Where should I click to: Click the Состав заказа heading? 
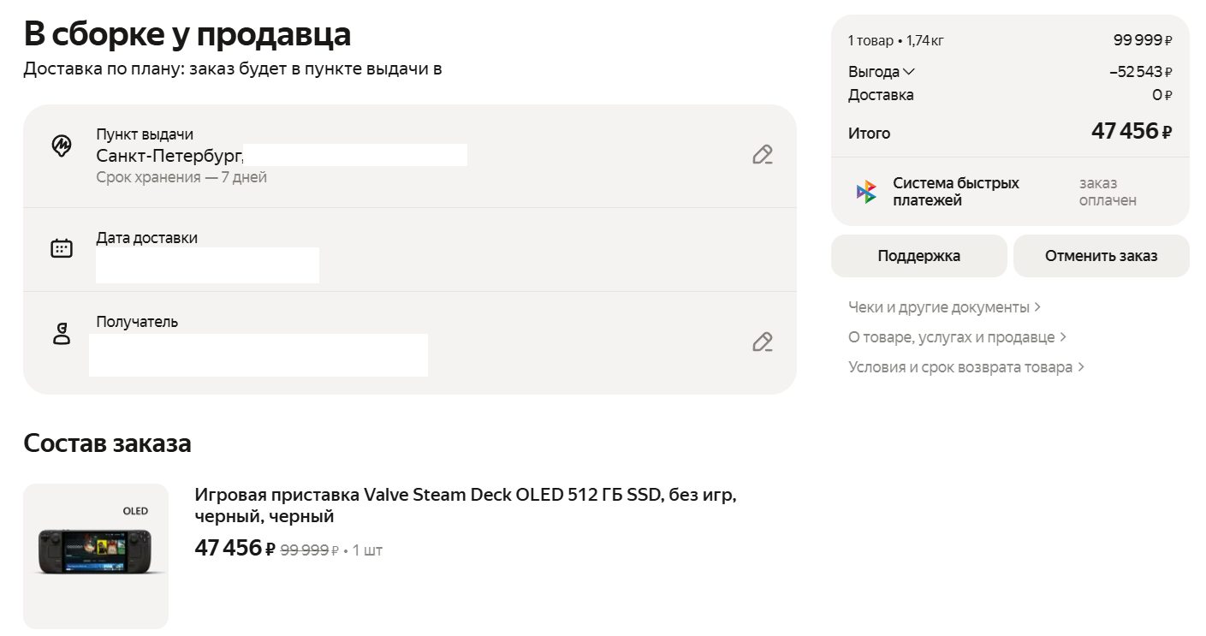(107, 443)
